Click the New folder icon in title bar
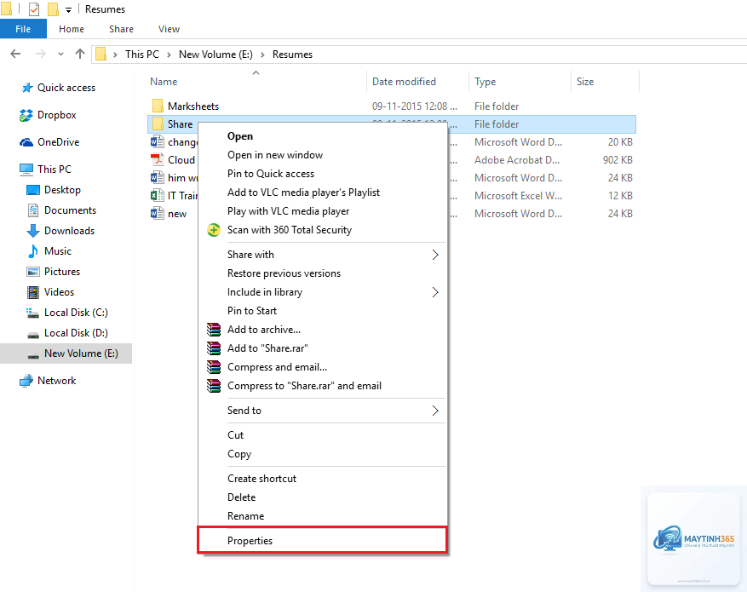The height and width of the screenshot is (592, 747). (53, 9)
